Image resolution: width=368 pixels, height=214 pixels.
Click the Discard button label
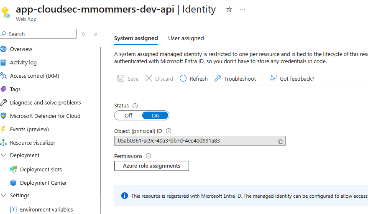164,79
